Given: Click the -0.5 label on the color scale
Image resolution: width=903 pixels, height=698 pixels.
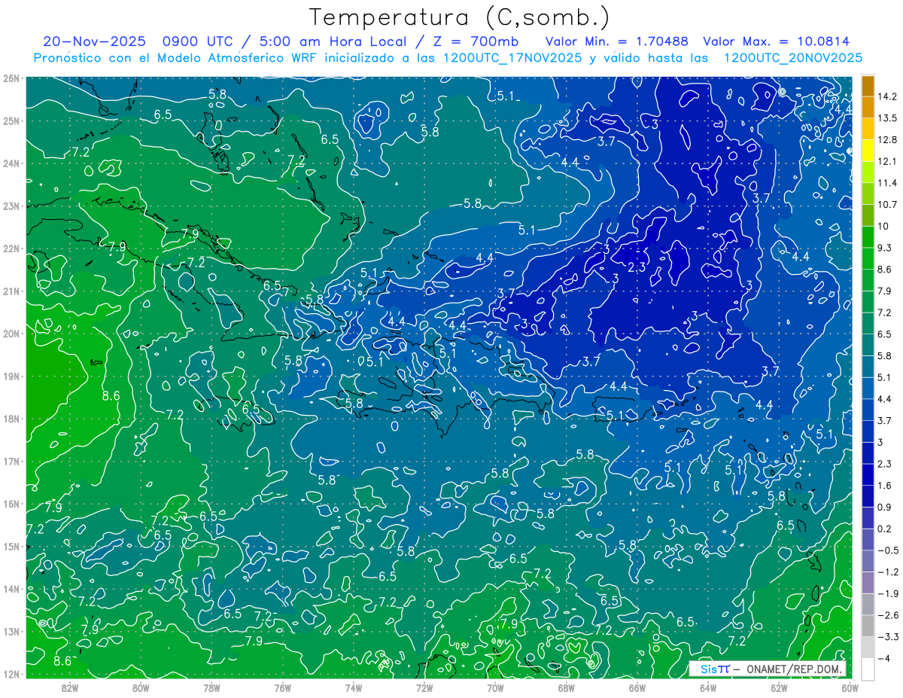Looking at the screenshot, I should point(887,550).
